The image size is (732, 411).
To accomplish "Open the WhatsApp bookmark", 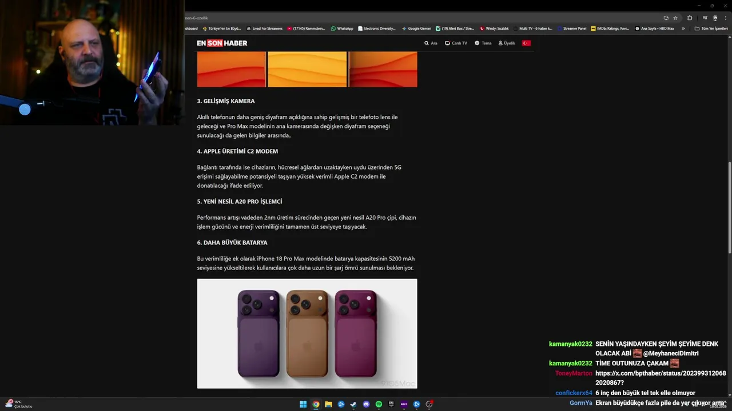I will pyautogui.click(x=342, y=29).
